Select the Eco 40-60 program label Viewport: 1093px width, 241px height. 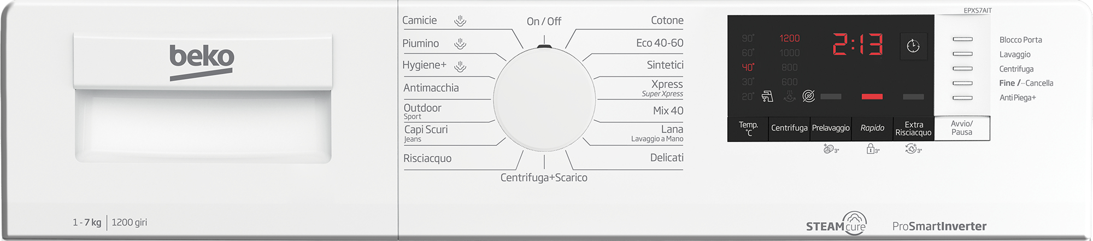(x=660, y=43)
